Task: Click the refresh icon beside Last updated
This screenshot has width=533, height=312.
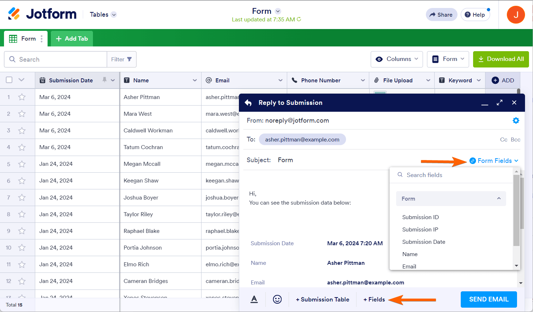Action: click(299, 19)
